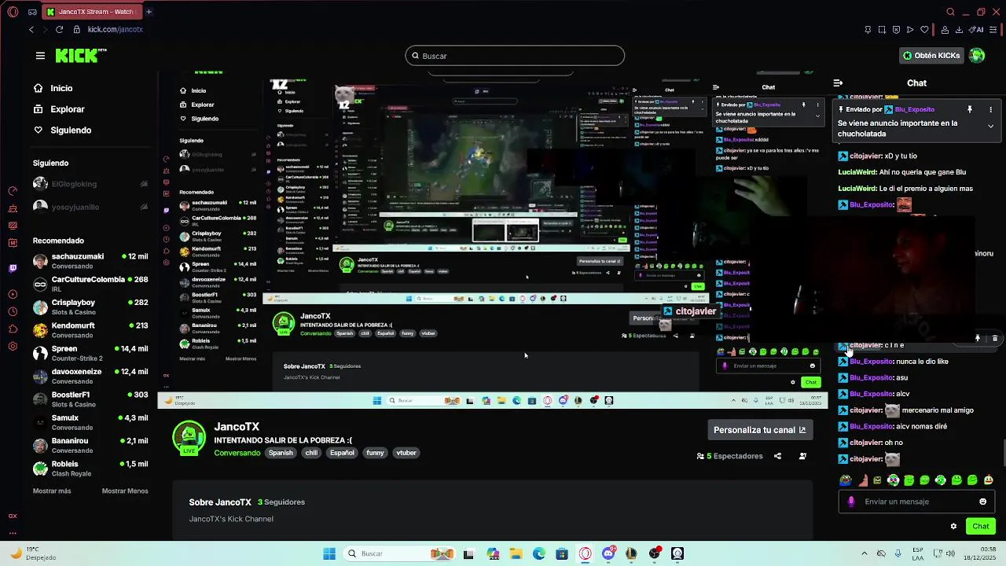Image resolution: width=1006 pixels, height=566 pixels.
Task: Collapse list with Mostrar Menos
Action: (x=125, y=491)
